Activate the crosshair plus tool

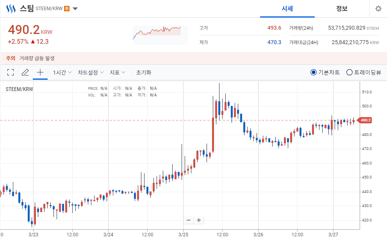point(40,72)
